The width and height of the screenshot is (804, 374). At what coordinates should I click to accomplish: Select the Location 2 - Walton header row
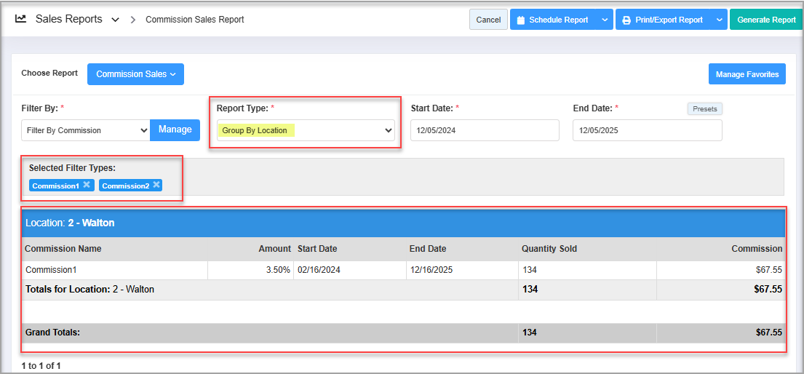pyautogui.click(x=404, y=223)
